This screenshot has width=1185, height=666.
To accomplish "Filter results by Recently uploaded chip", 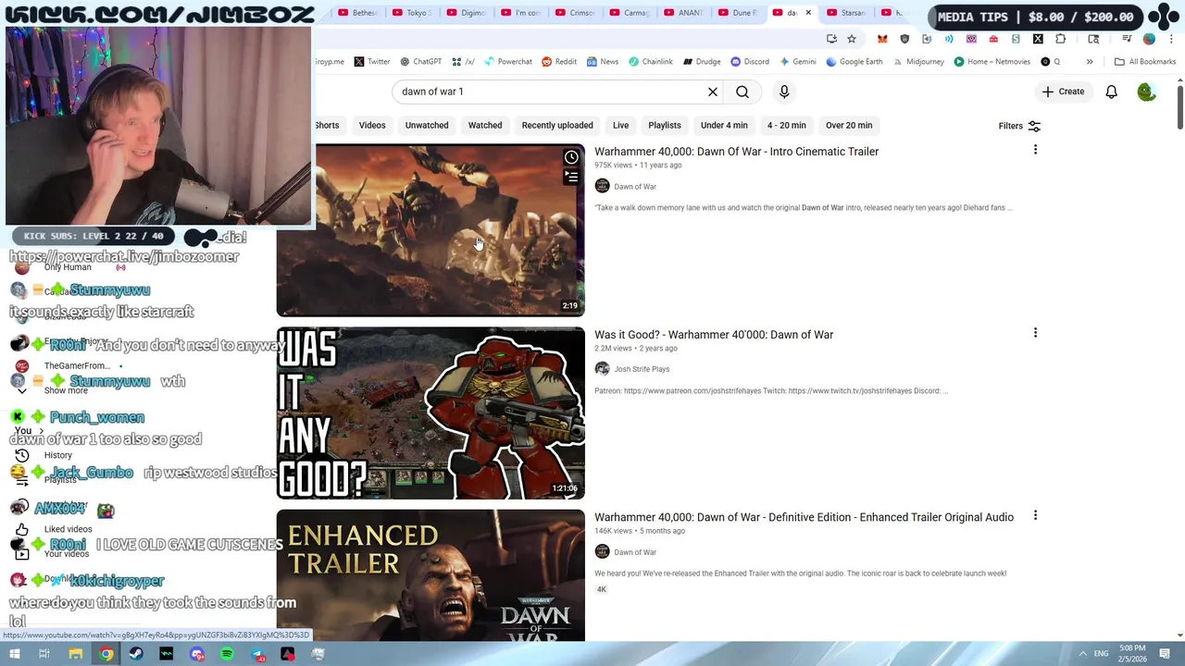I will [x=557, y=125].
